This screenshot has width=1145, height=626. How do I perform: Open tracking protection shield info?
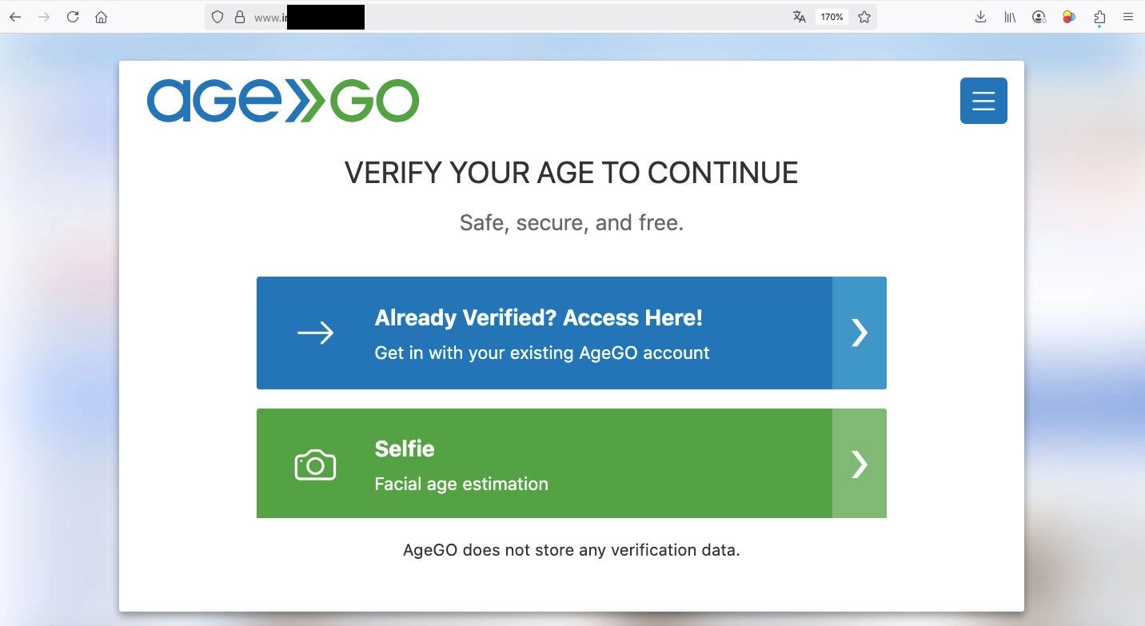[x=217, y=17]
